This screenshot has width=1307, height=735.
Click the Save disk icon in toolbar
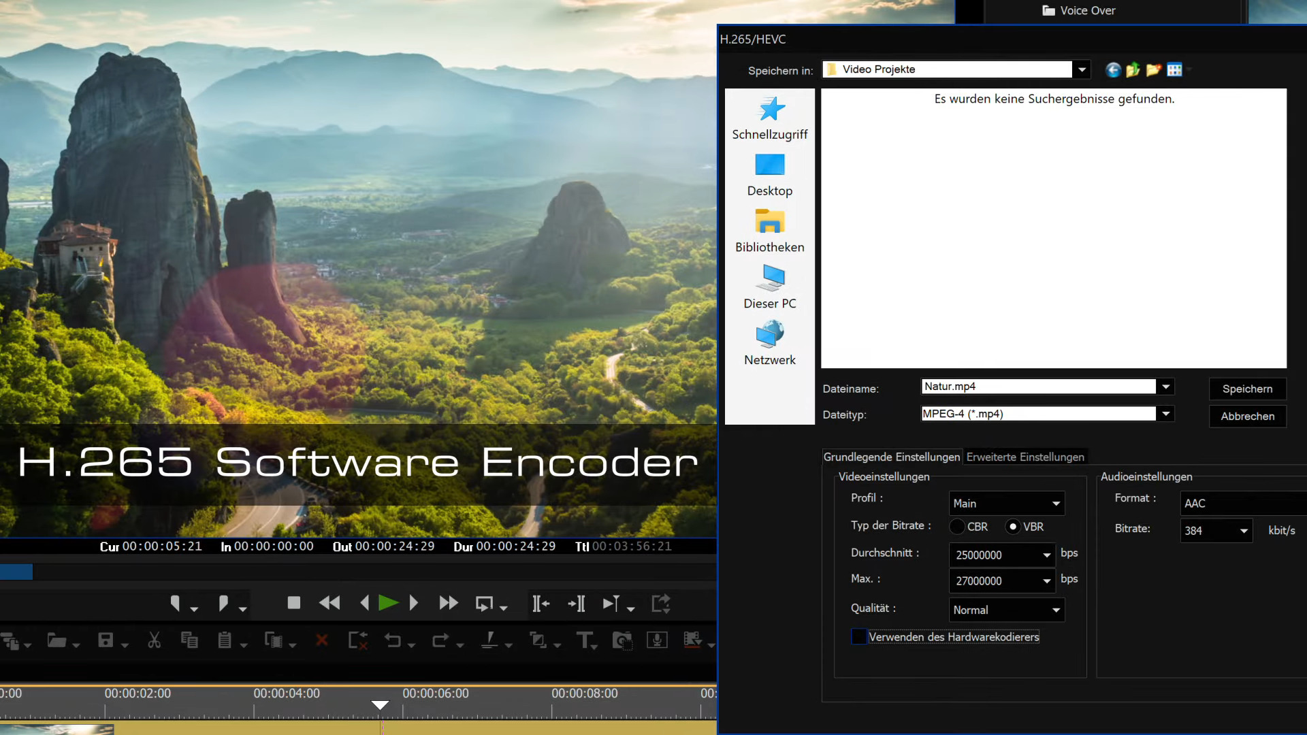tap(106, 640)
